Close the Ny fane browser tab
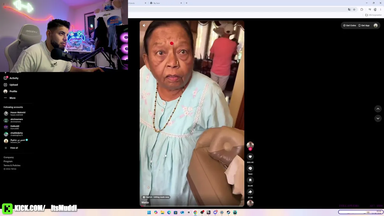This screenshot has height=216, width=384. point(181,3)
